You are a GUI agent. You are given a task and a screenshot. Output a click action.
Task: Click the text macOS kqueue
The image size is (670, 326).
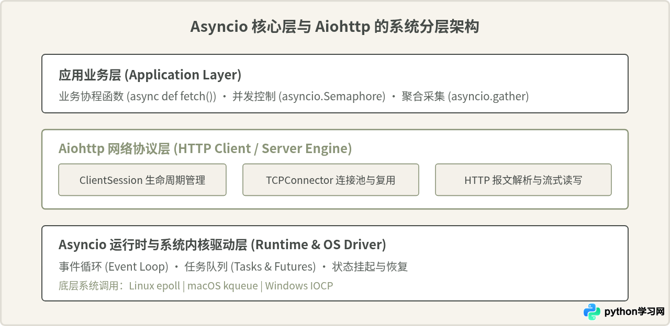pyautogui.click(x=222, y=286)
